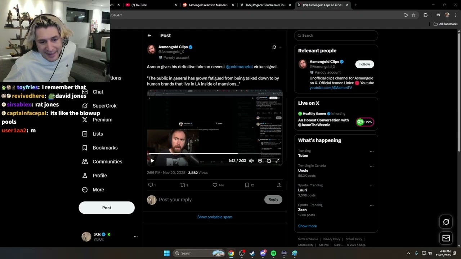This screenshot has height=259, width=461.
Task: Open more options for Zach trend
Action: click(x=372, y=206)
